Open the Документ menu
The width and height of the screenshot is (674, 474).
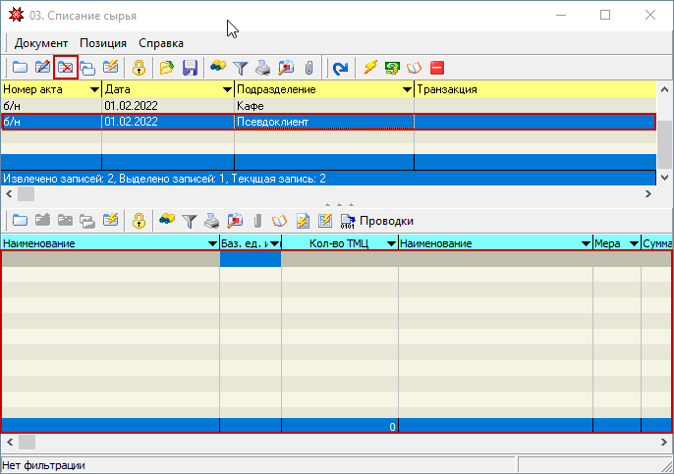[x=41, y=43]
